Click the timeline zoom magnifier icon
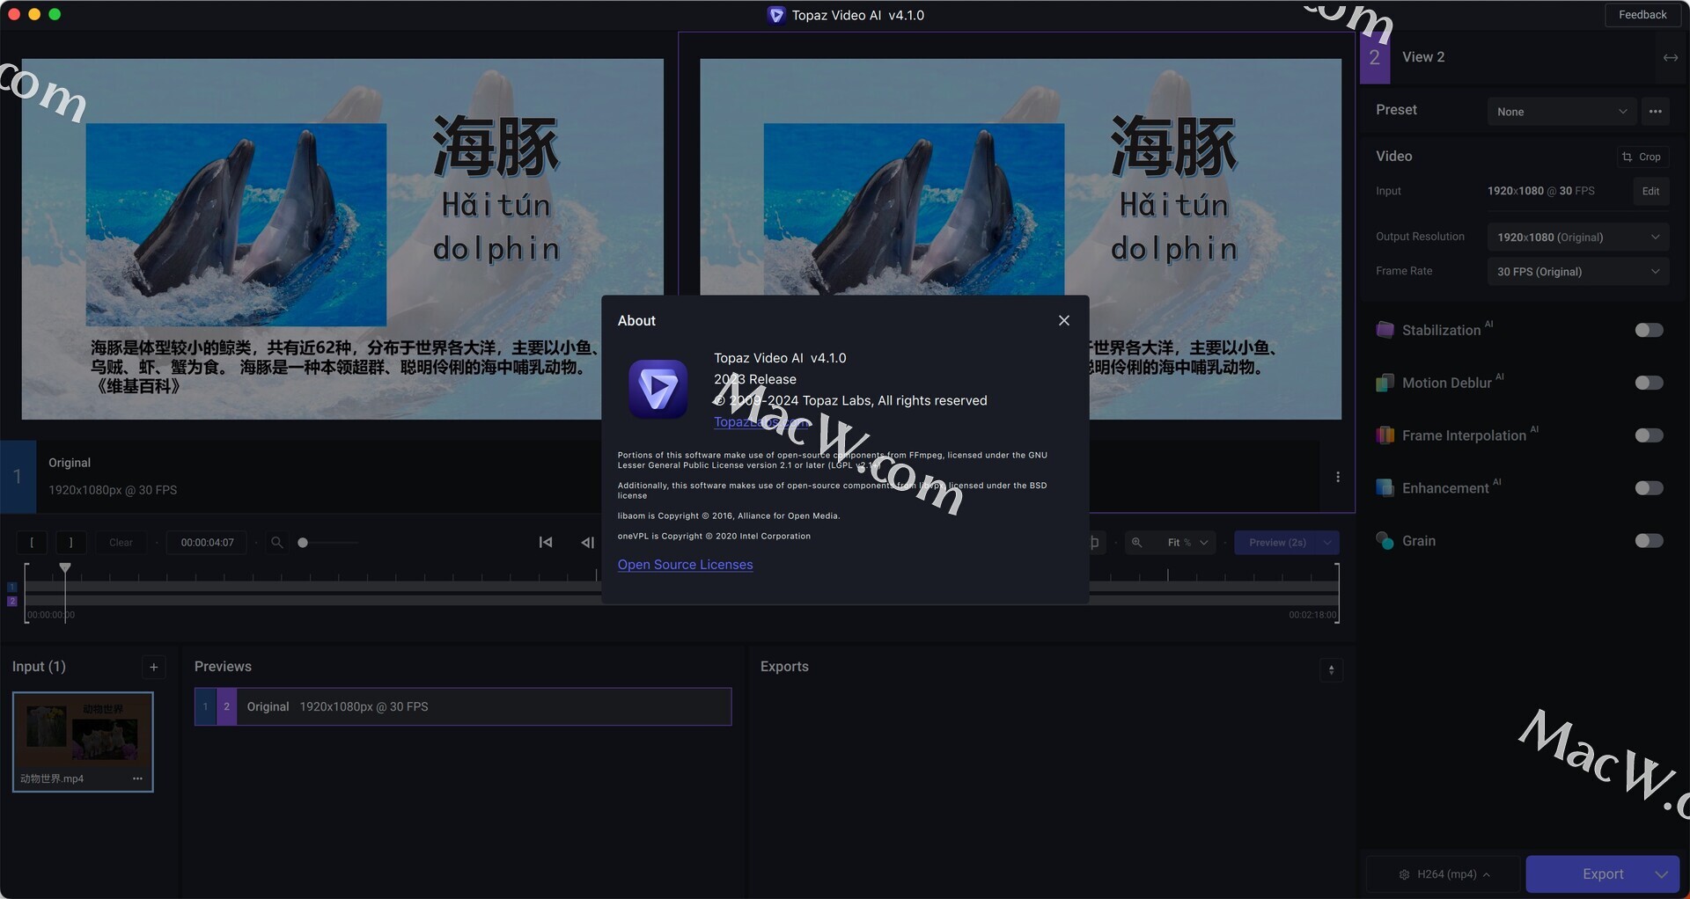This screenshot has height=899, width=1690. point(277,543)
